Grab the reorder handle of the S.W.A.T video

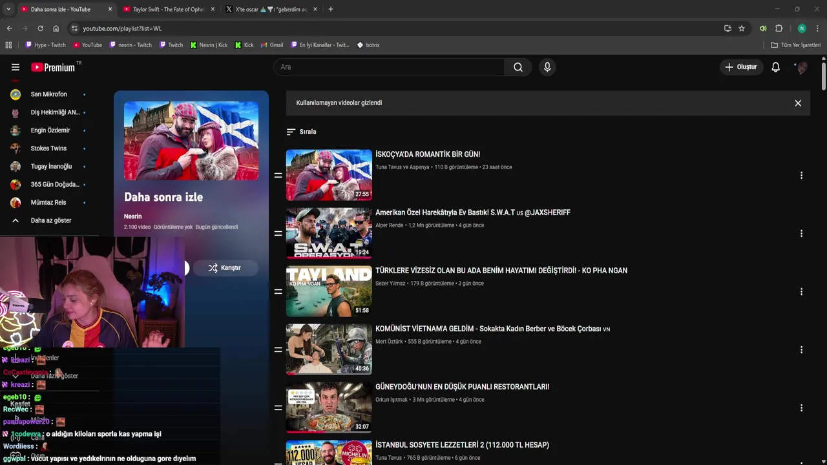click(x=278, y=233)
